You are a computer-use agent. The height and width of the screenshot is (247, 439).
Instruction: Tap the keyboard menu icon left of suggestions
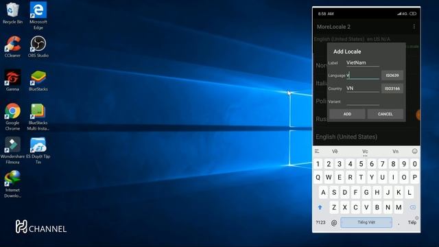click(317, 151)
